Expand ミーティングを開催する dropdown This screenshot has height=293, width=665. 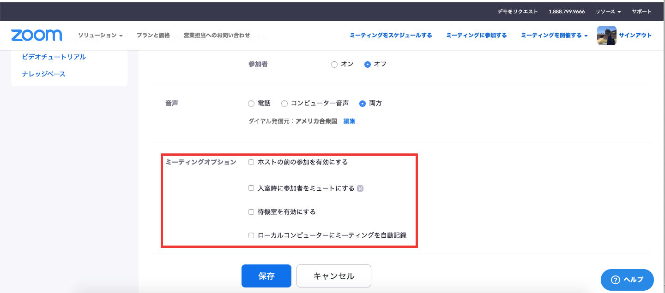(x=554, y=35)
